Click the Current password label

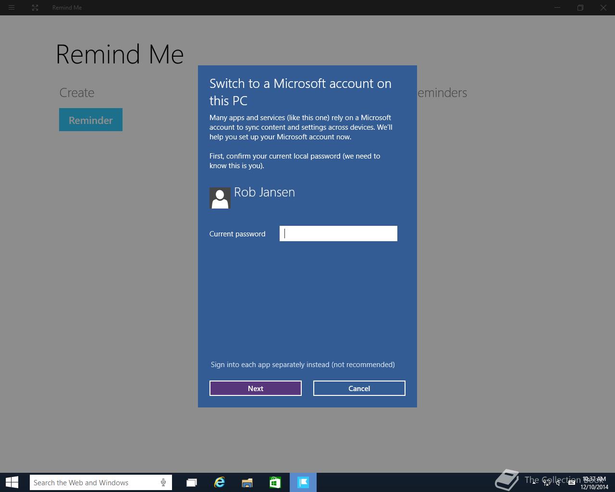(237, 234)
